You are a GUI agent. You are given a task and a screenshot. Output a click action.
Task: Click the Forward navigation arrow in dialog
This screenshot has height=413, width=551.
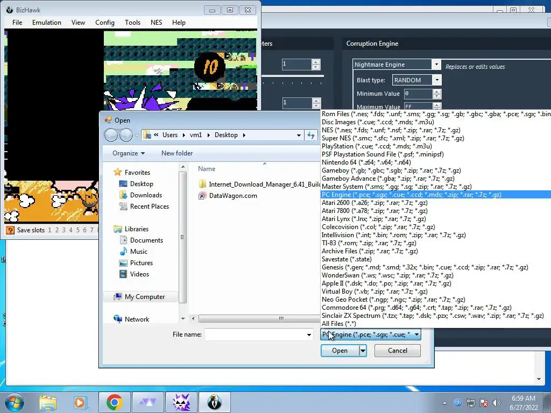pyautogui.click(x=126, y=135)
